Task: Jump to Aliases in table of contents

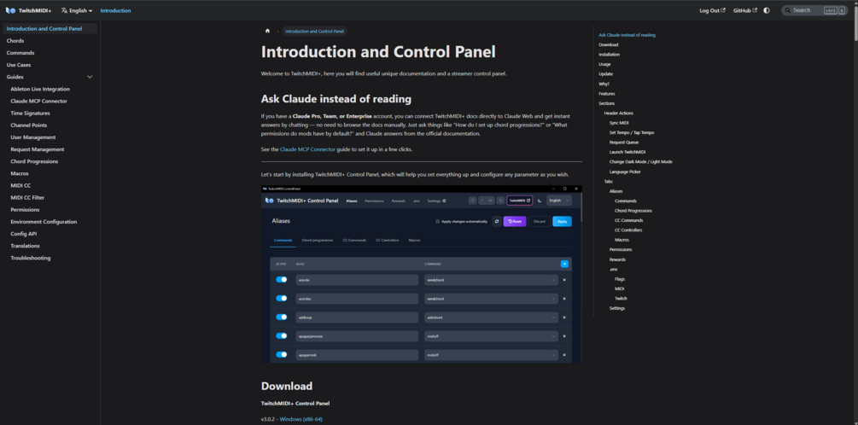Action: tap(616, 191)
